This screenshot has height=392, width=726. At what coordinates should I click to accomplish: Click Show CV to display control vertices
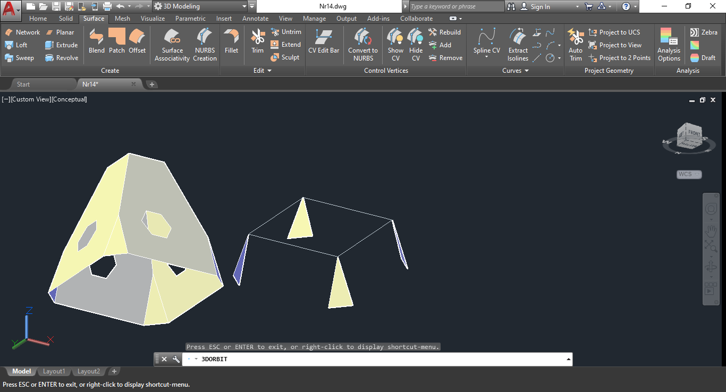(395, 45)
